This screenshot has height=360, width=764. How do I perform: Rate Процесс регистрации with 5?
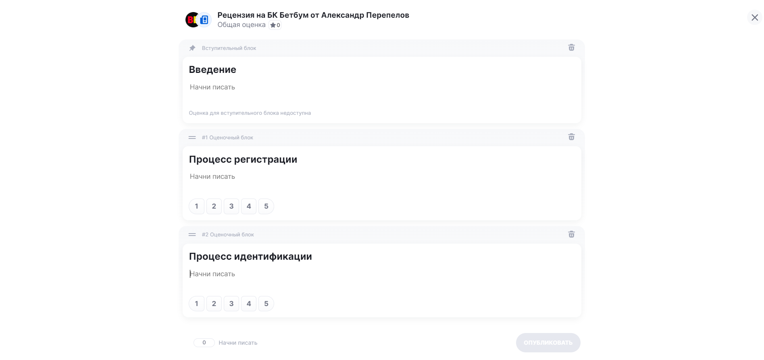(x=266, y=206)
